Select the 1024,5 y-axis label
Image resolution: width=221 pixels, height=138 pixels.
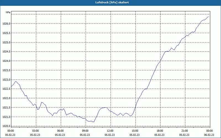(x=6, y=52)
